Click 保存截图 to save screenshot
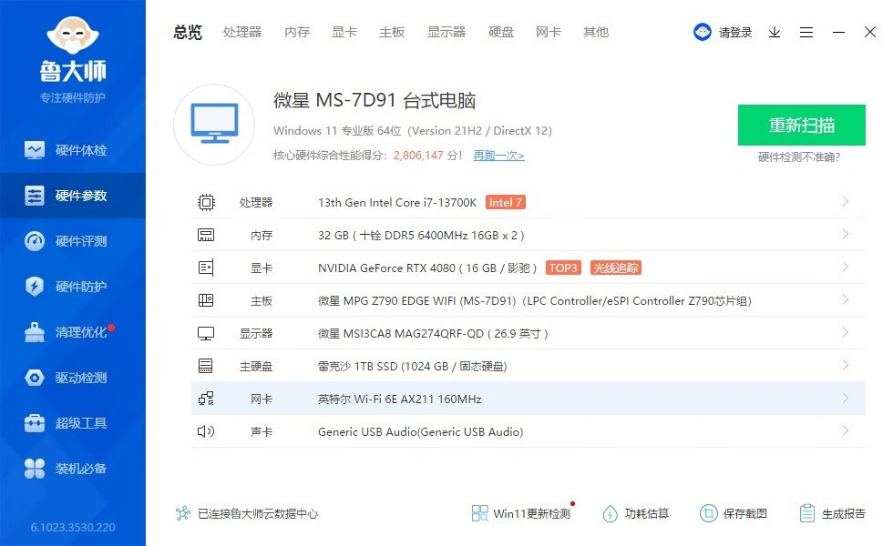 (733, 513)
